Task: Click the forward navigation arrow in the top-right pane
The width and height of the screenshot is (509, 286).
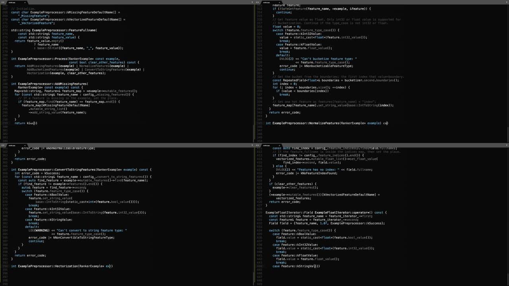Action: 258,2
